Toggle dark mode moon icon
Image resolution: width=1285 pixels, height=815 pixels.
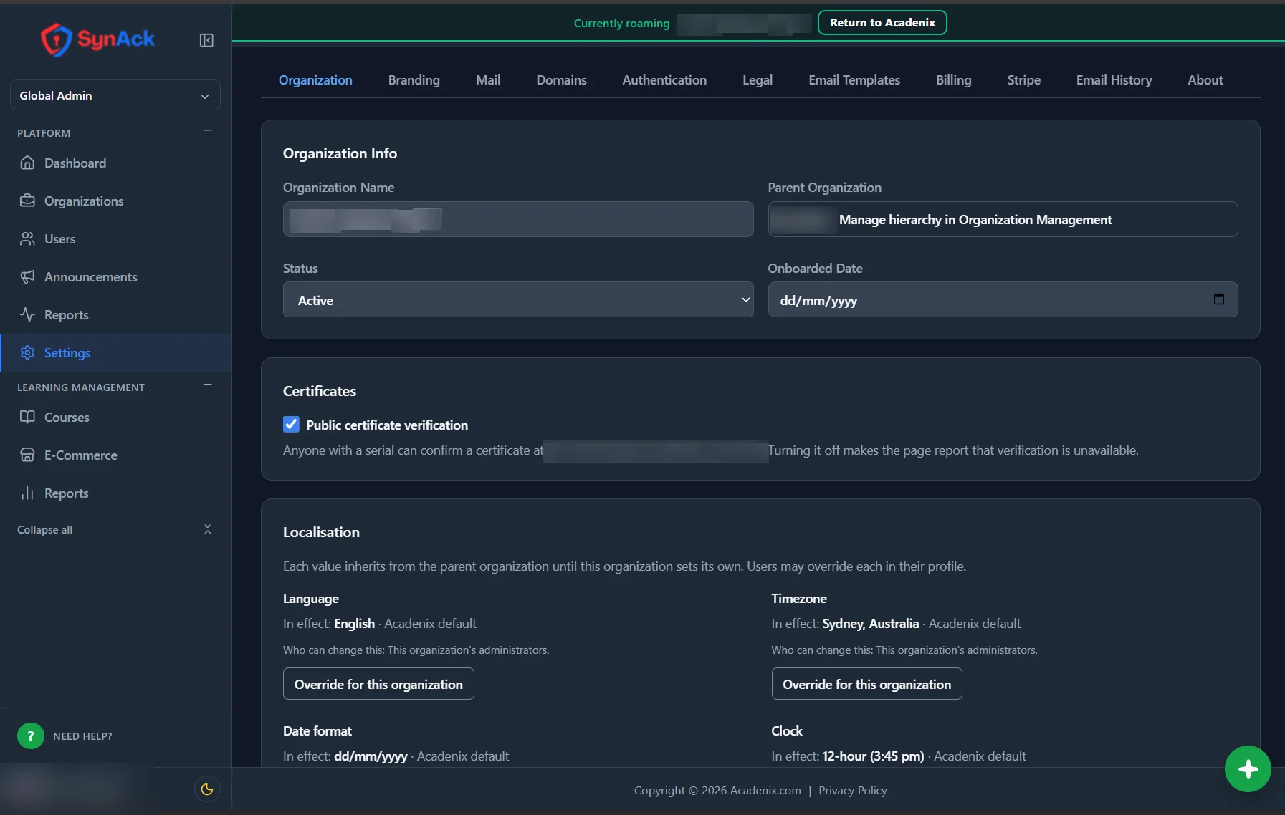click(x=207, y=789)
